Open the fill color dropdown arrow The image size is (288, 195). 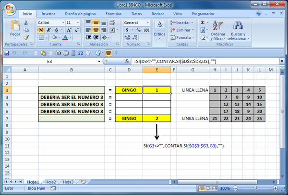tap(59, 37)
